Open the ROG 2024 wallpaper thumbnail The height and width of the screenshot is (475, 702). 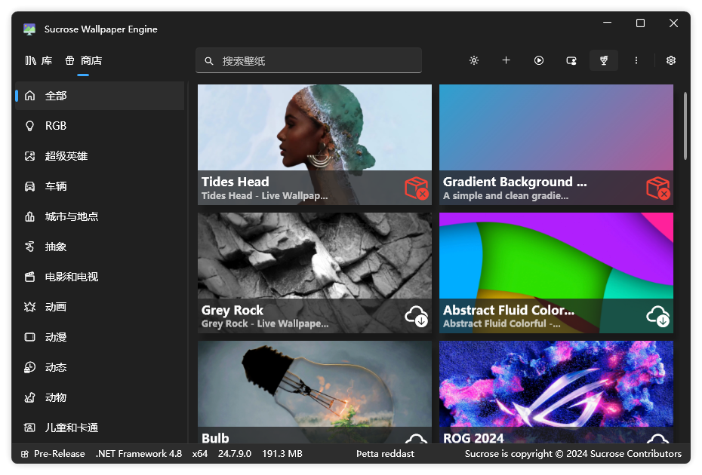click(x=556, y=392)
